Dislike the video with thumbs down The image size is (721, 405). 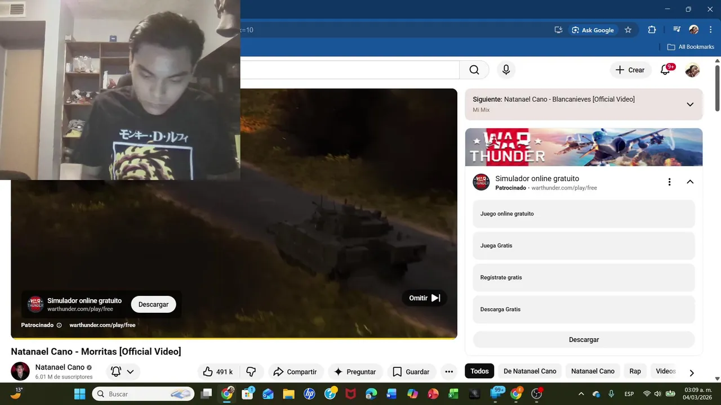pos(251,372)
